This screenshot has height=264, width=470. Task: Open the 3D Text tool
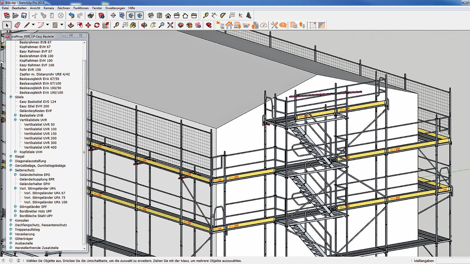coord(249,16)
